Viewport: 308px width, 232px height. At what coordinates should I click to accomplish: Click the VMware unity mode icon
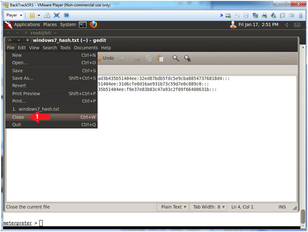point(67,15)
